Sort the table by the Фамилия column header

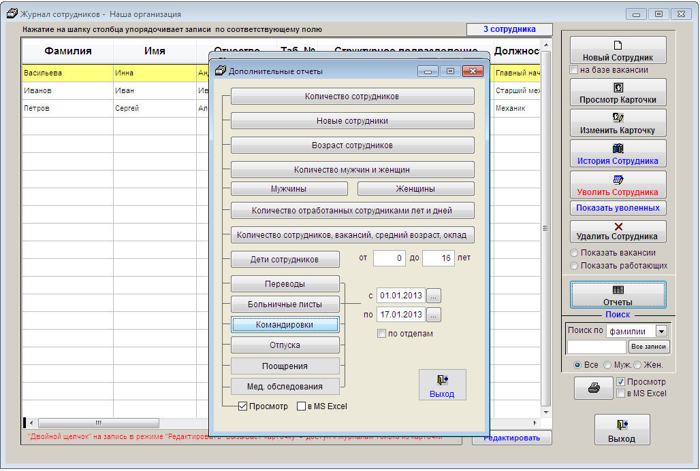coord(68,51)
